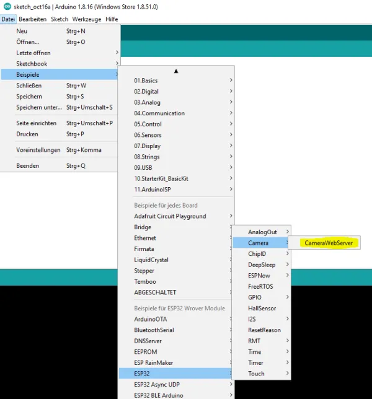Select Neu to create a new sketch
Image resolution: width=372 pixels, height=399 pixels.
click(x=22, y=30)
